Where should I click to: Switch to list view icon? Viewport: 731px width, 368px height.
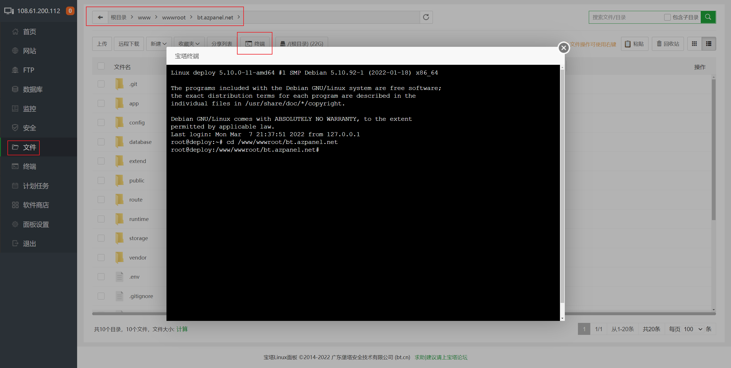coord(709,44)
